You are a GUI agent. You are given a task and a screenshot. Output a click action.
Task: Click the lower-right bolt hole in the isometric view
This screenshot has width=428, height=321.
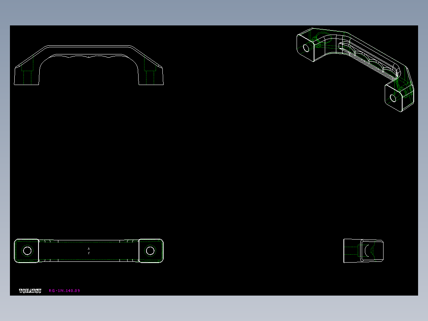[x=393, y=98]
